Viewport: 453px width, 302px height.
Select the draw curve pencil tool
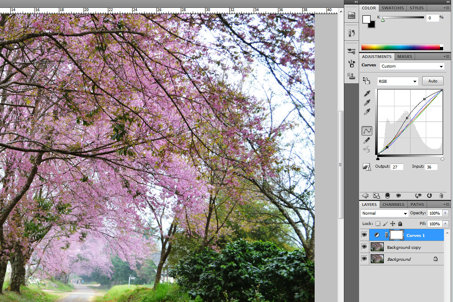[367, 140]
